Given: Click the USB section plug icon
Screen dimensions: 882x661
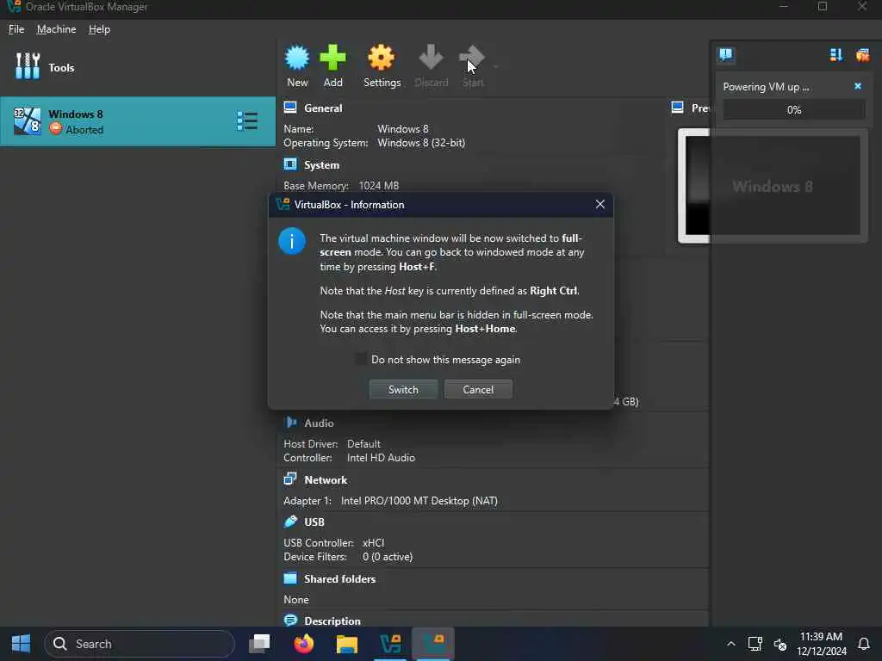Looking at the screenshot, I should (290, 521).
